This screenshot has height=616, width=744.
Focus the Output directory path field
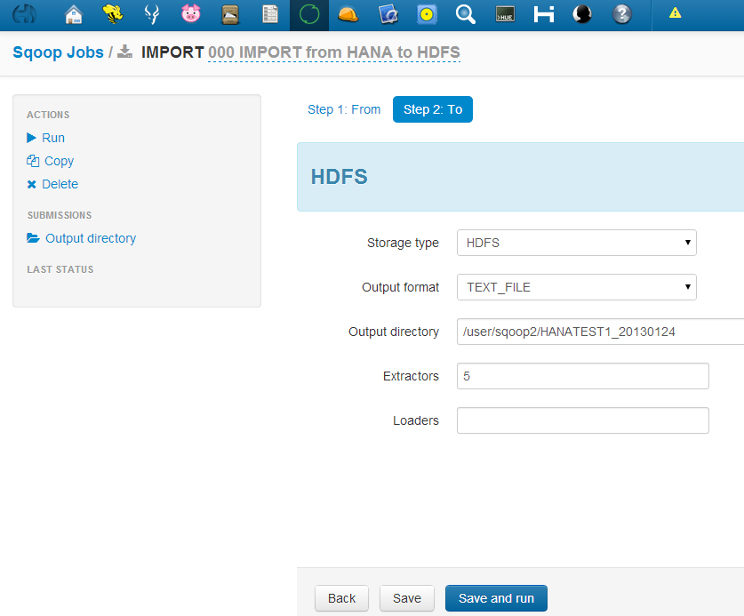600,332
